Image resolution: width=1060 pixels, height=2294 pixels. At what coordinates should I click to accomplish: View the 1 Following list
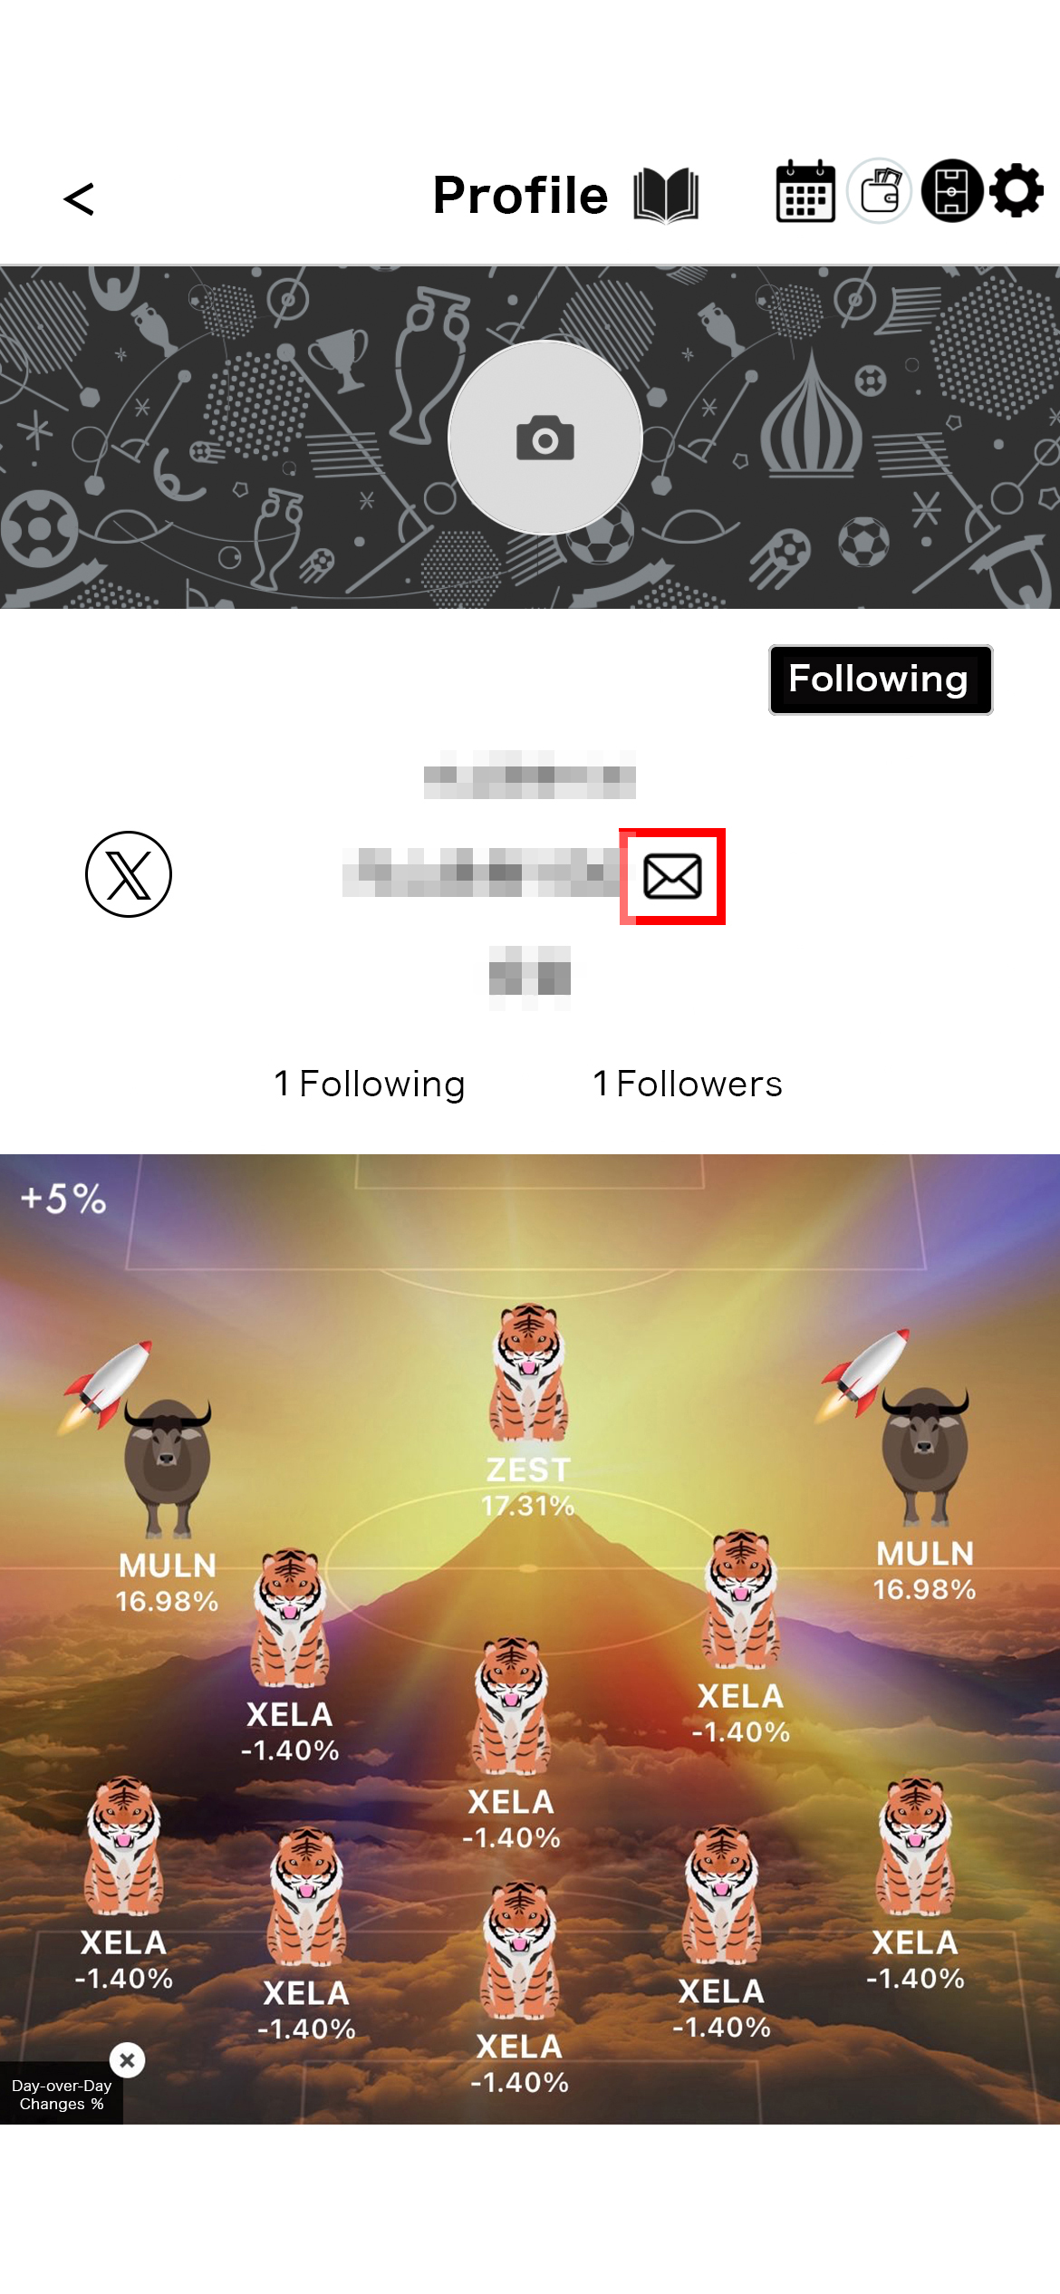370,1084
